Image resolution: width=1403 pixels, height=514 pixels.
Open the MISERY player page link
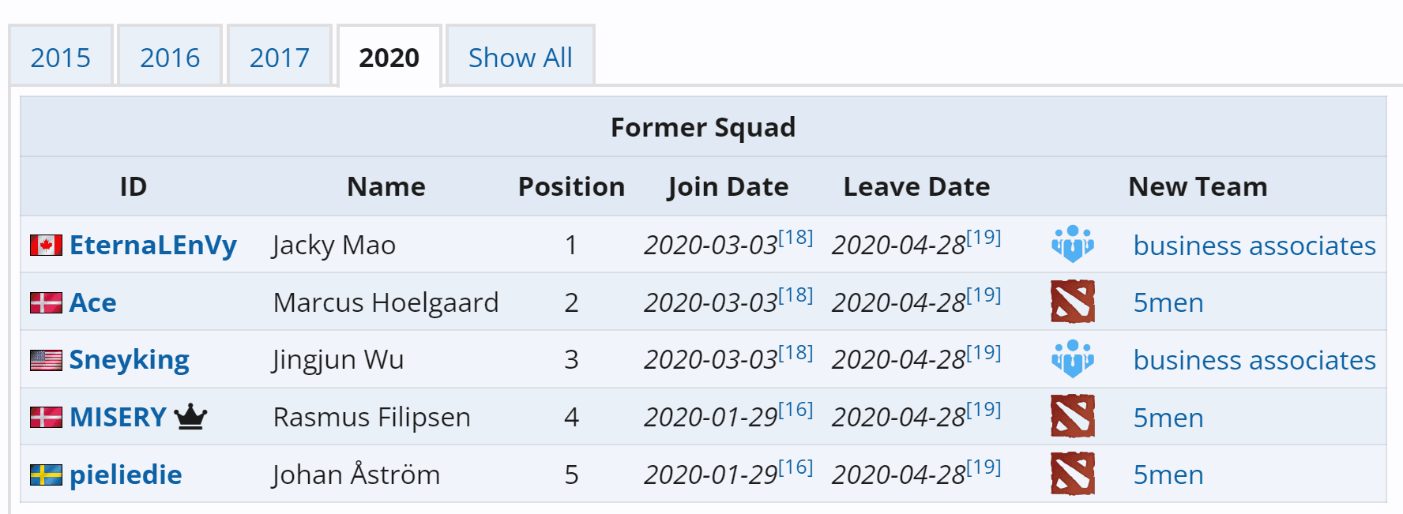pos(118,417)
